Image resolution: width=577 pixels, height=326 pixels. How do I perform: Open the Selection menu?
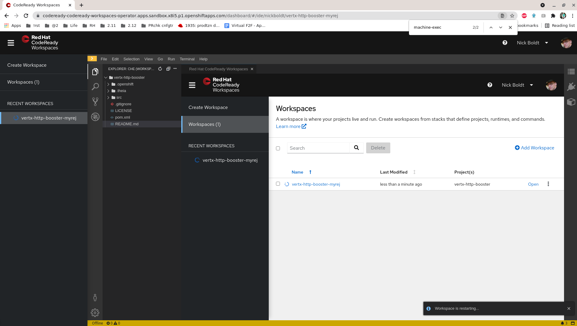click(x=131, y=59)
